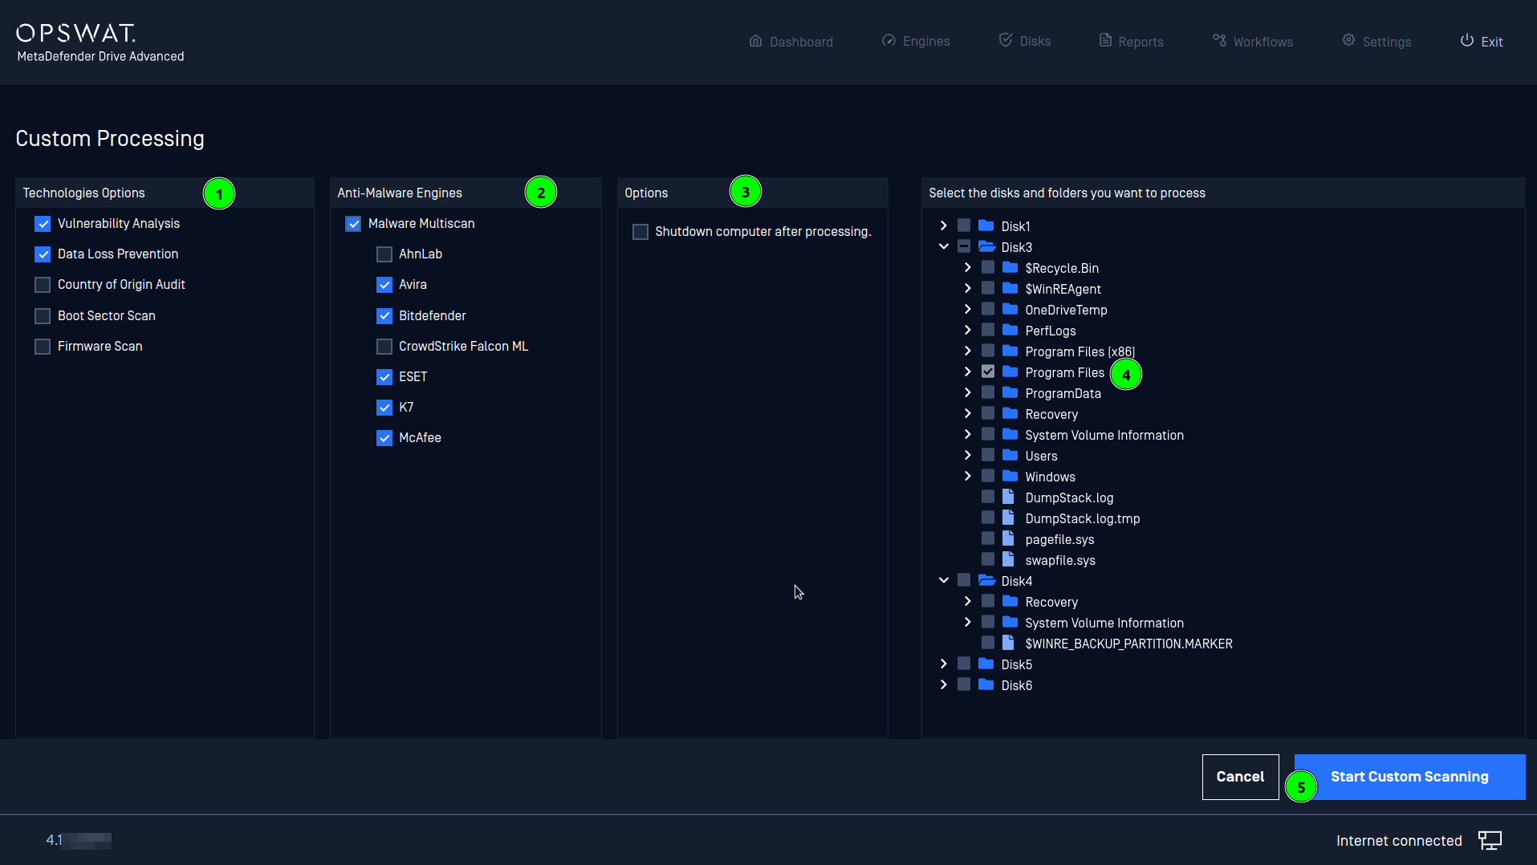Check the $WINRE_BACKUP_PARTITION.MARKER file checkbox
Image resolution: width=1537 pixels, height=865 pixels.
tap(988, 643)
